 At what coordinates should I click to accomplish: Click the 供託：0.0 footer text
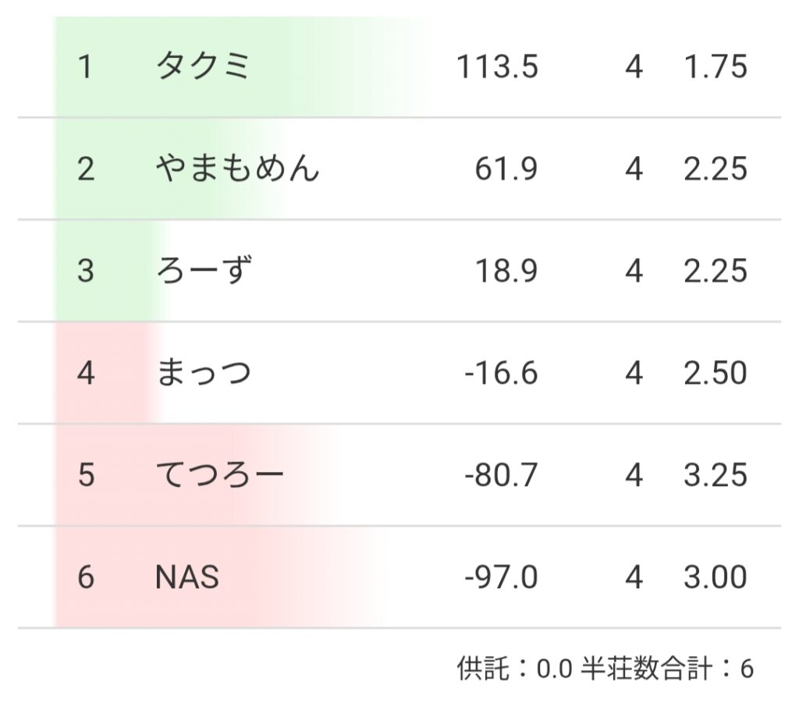point(515,669)
